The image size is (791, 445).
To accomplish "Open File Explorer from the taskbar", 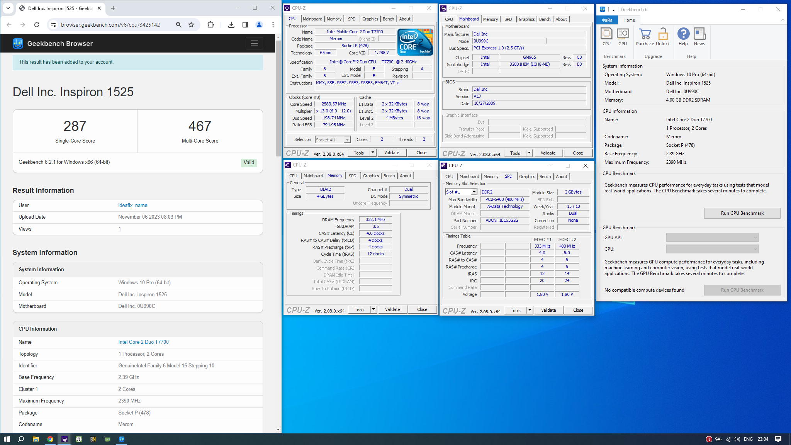I will [36, 439].
